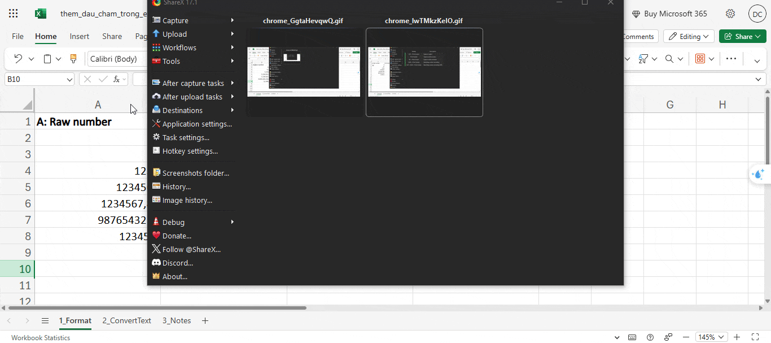Select chrome_GgtaHevqwQ.gif thumbnail

click(x=304, y=72)
